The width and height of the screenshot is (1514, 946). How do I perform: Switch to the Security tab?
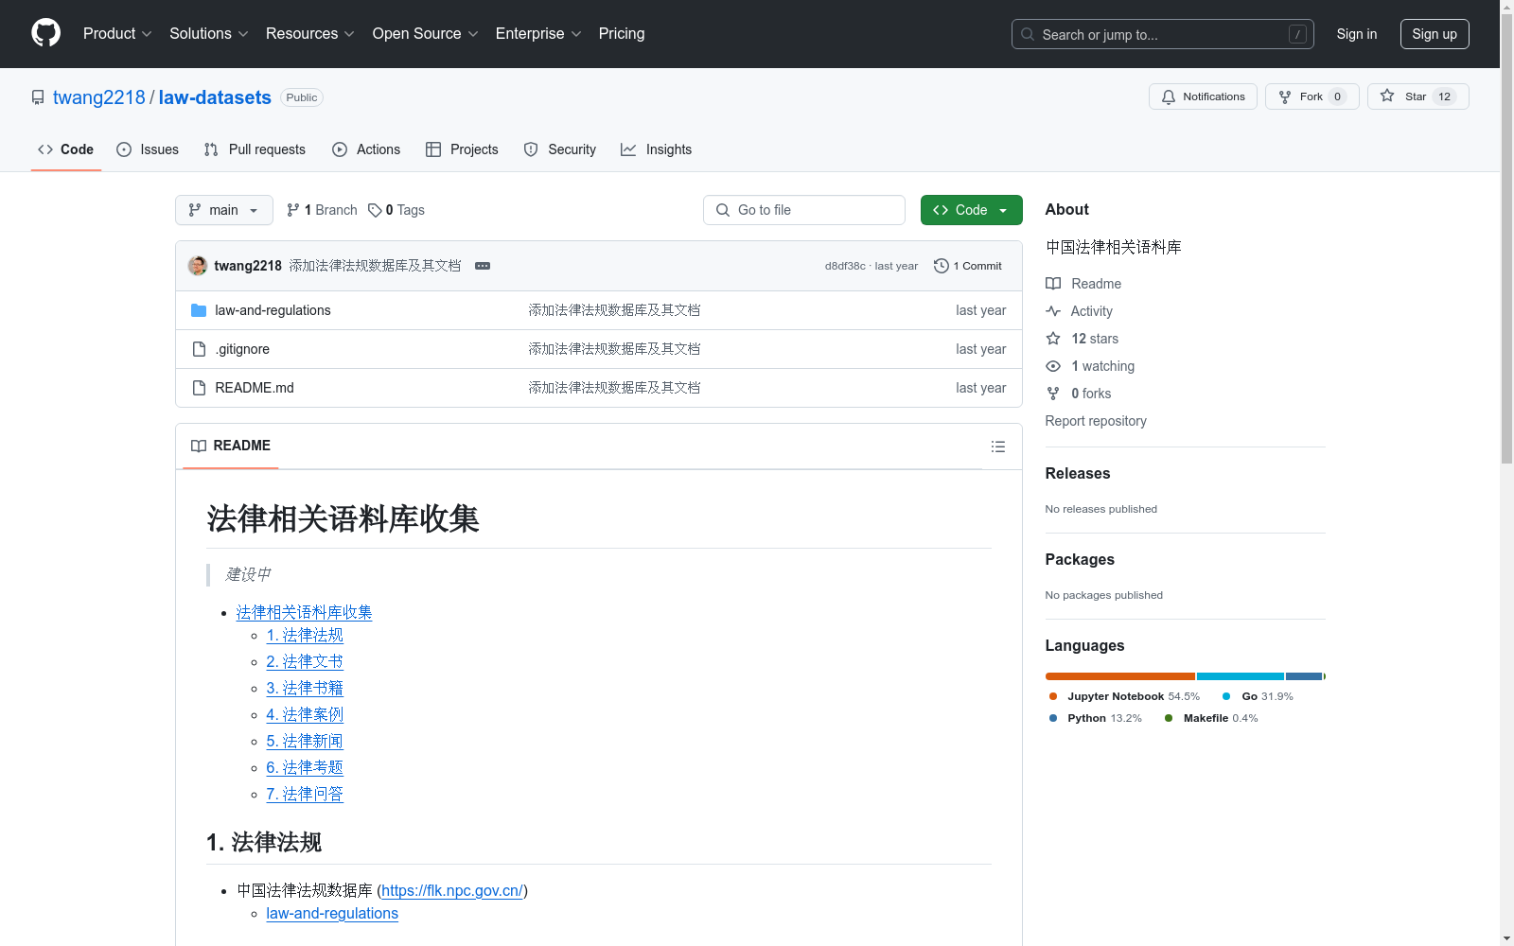tap(560, 149)
